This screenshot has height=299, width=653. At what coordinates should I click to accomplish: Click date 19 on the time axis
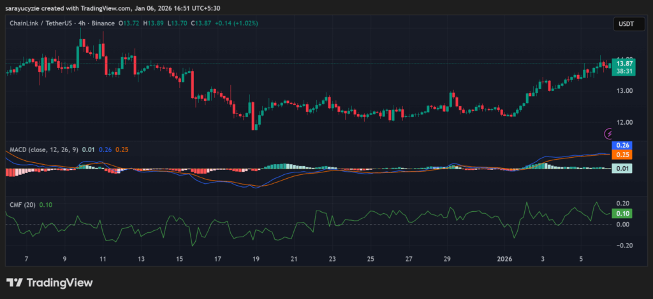[x=256, y=259]
